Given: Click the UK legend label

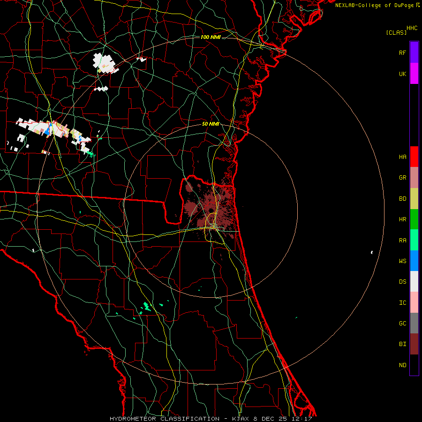Looking at the screenshot, I should coord(402,74).
